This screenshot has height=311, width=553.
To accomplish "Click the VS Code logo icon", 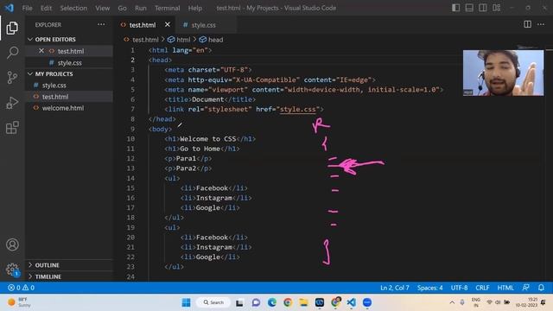I will [x=10, y=8].
